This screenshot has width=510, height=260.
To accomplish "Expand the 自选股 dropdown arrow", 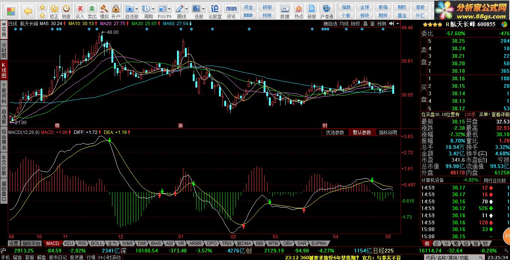I will [137, 9].
